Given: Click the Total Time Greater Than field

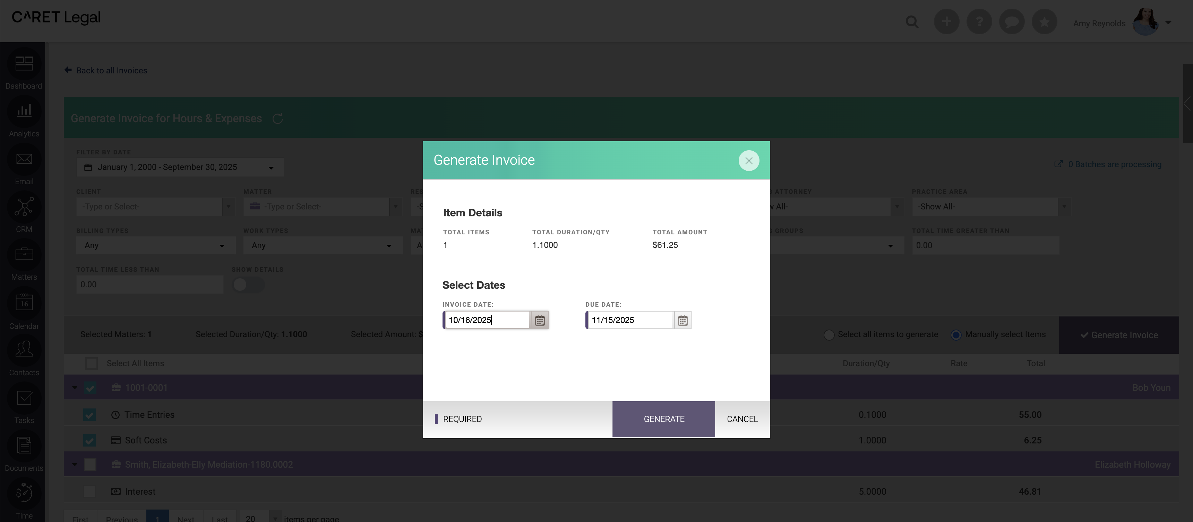Looking at the screenshot, I should tap(986, 245).
